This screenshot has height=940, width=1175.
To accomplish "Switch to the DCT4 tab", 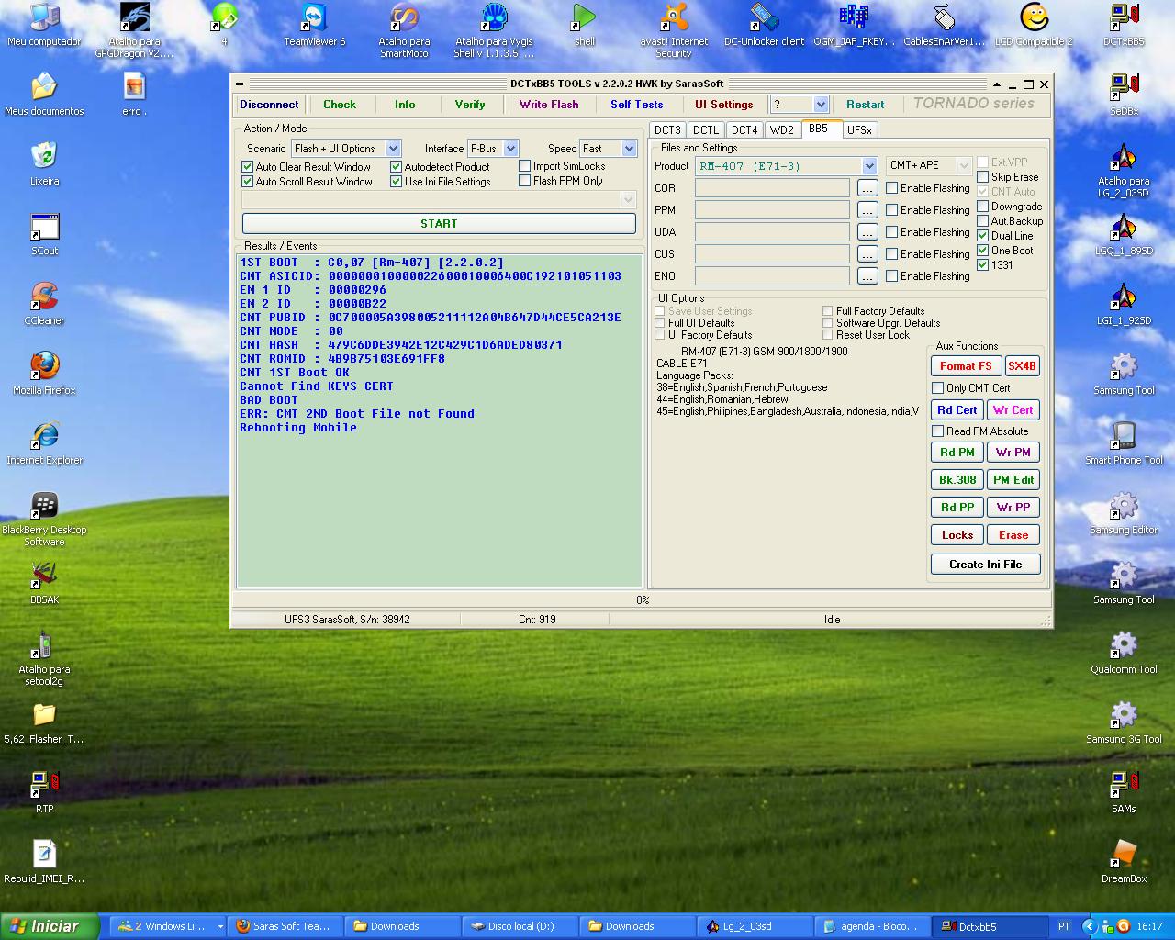I will (744, 130).
